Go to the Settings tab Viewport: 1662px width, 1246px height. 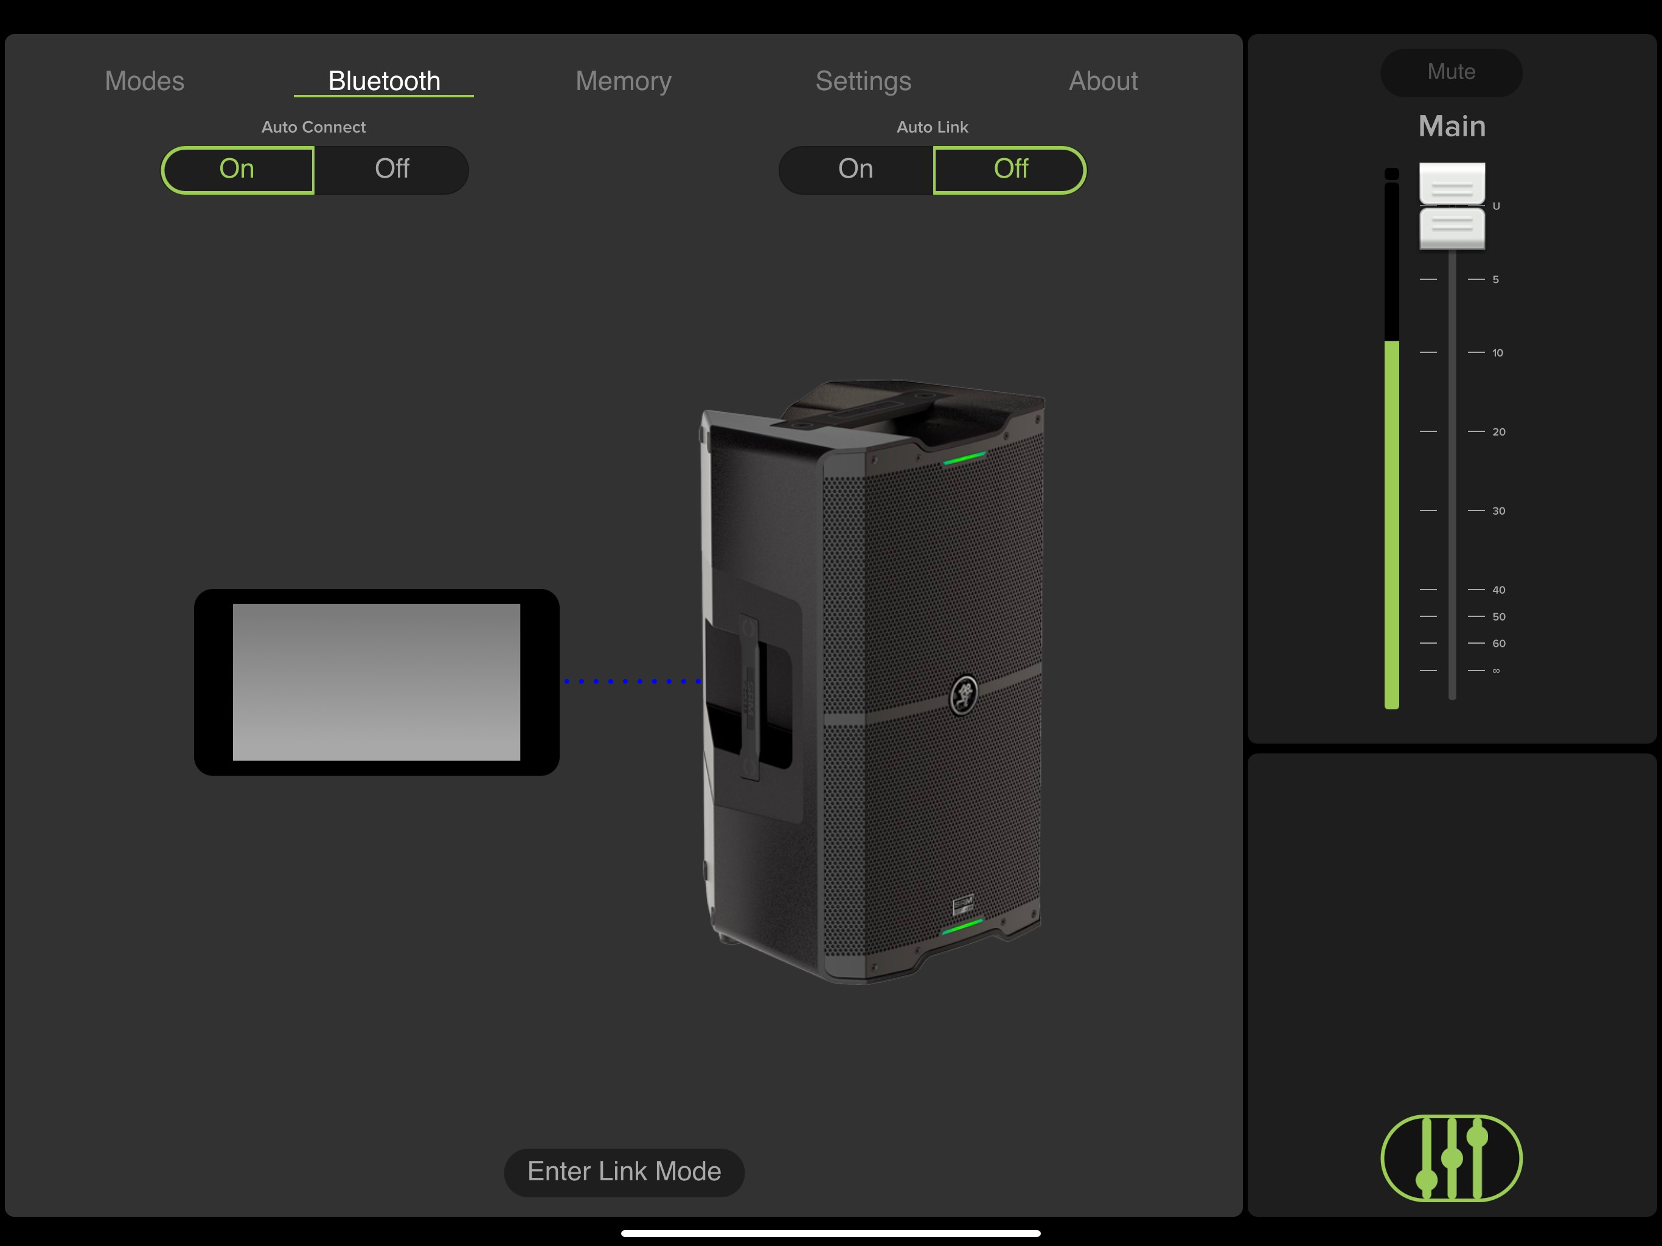[863, 81]
